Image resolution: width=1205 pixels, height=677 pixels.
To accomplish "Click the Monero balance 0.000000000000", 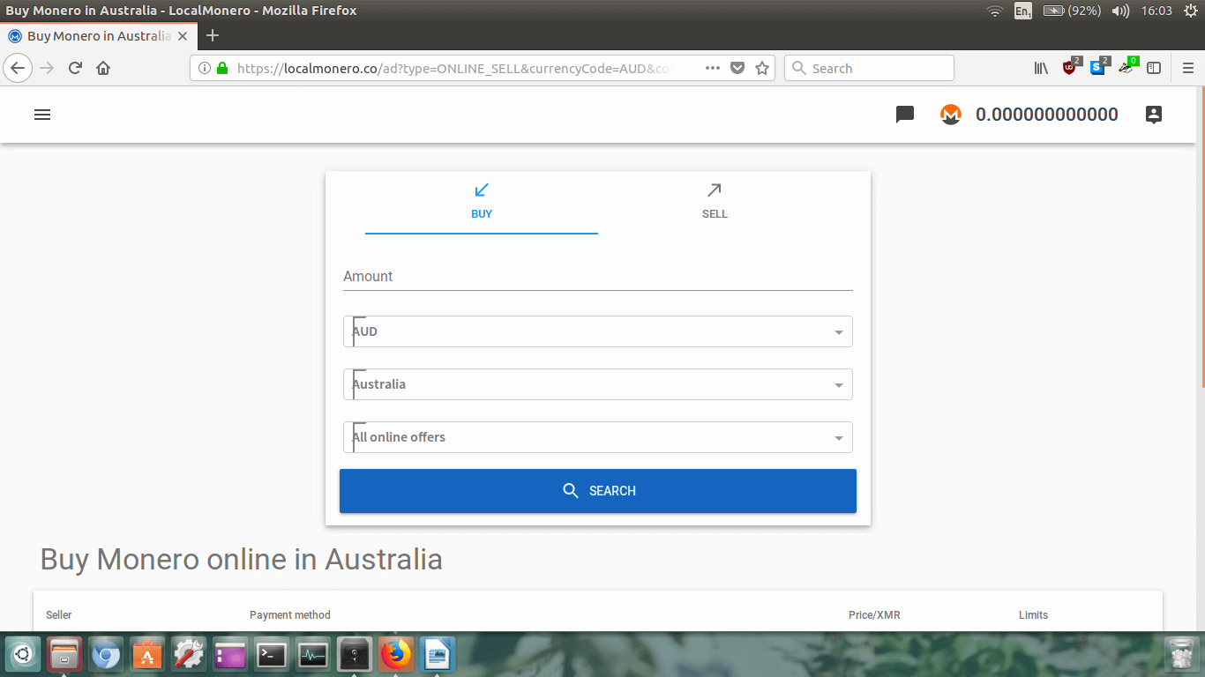I will coord(1047,115).
